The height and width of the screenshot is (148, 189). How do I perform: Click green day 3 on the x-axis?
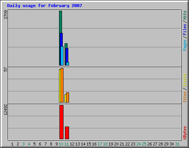(x=23, y=144)
